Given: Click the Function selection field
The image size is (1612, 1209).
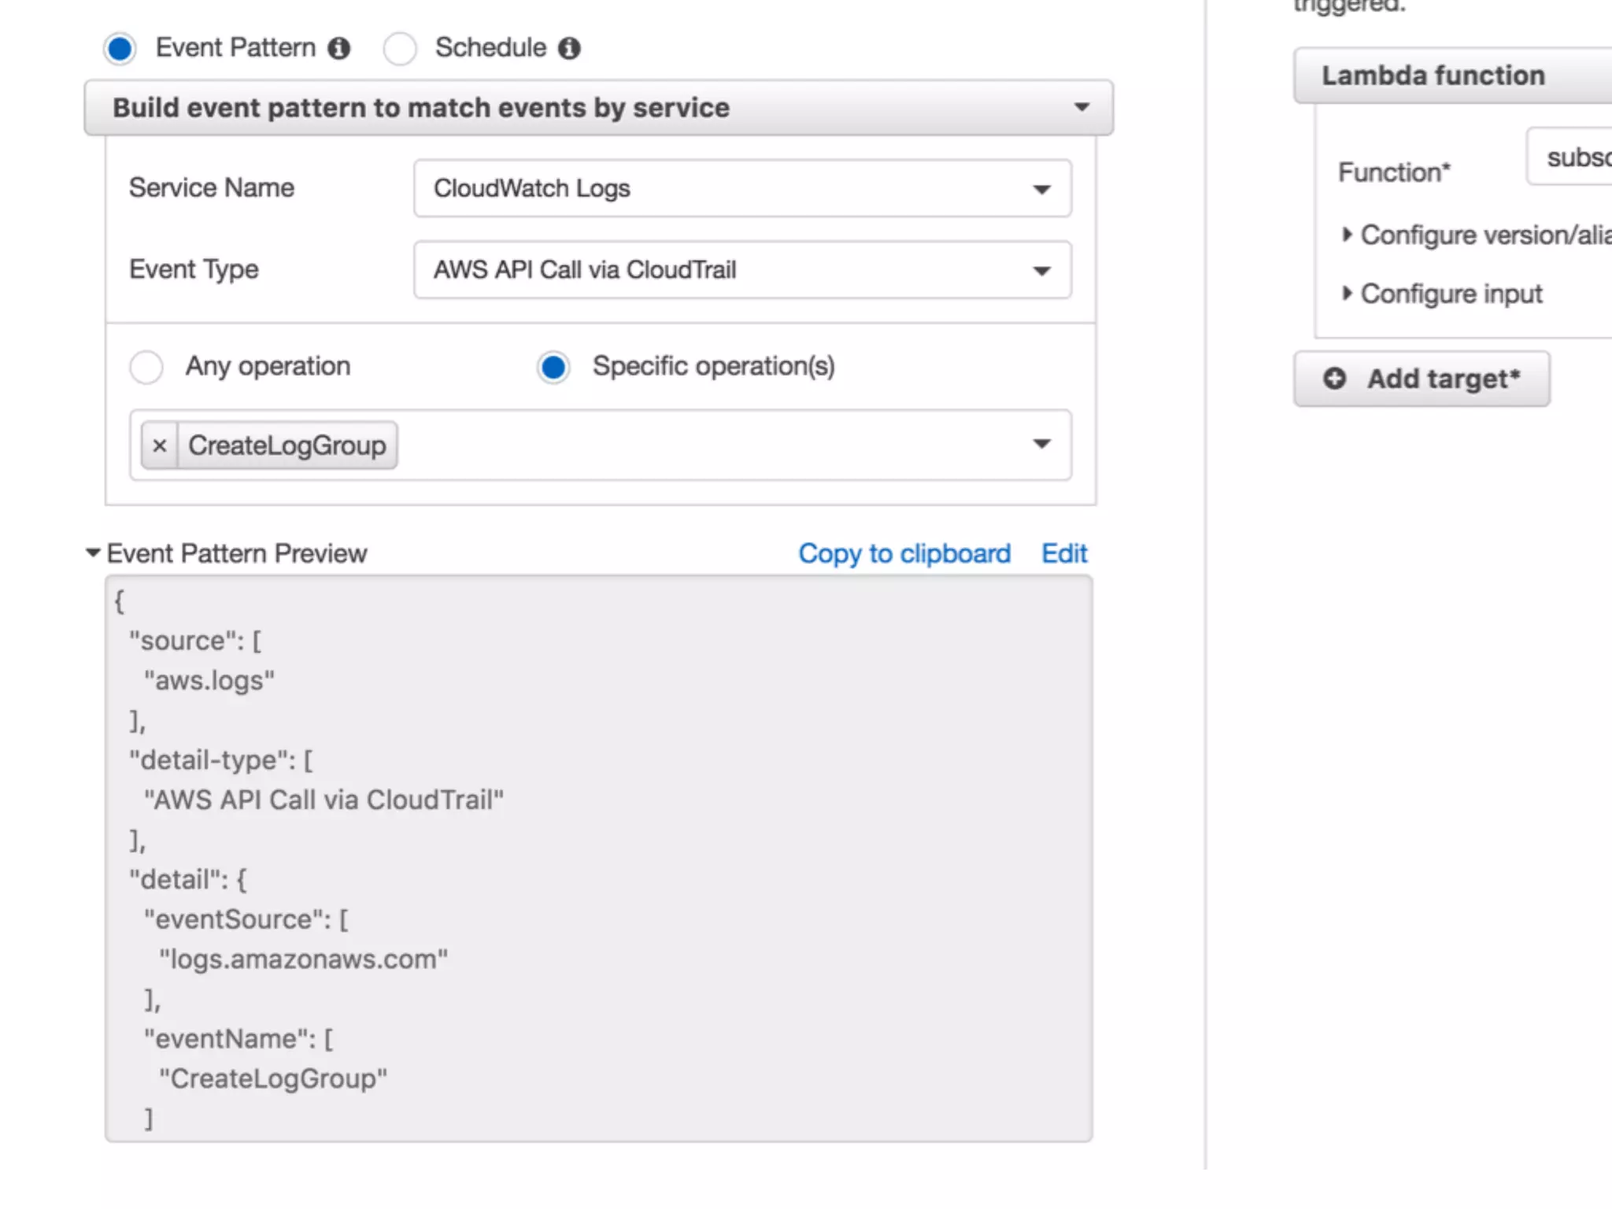Looking at the screenshot, I should (1570, 157).
